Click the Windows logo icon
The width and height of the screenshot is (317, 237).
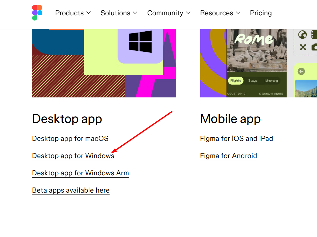coord(141,42)
